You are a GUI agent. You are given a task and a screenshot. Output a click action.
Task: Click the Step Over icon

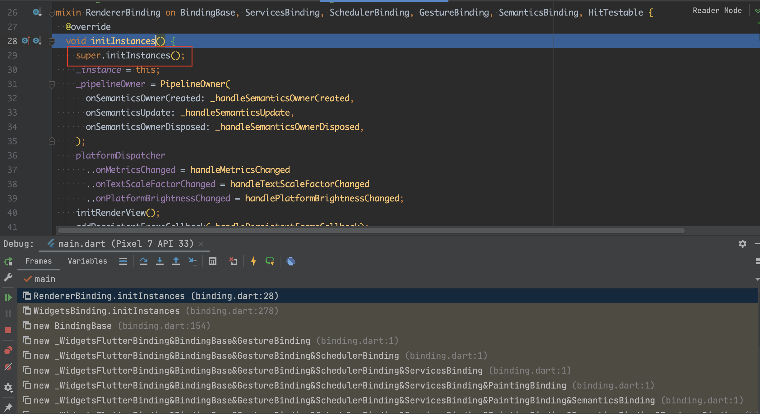click(x=144, y=261)
